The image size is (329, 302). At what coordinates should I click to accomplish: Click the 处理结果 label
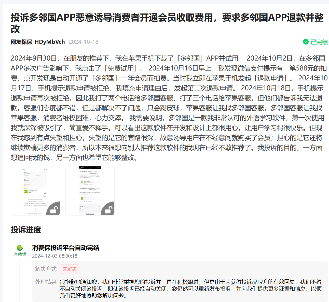(x=46, y=282)
